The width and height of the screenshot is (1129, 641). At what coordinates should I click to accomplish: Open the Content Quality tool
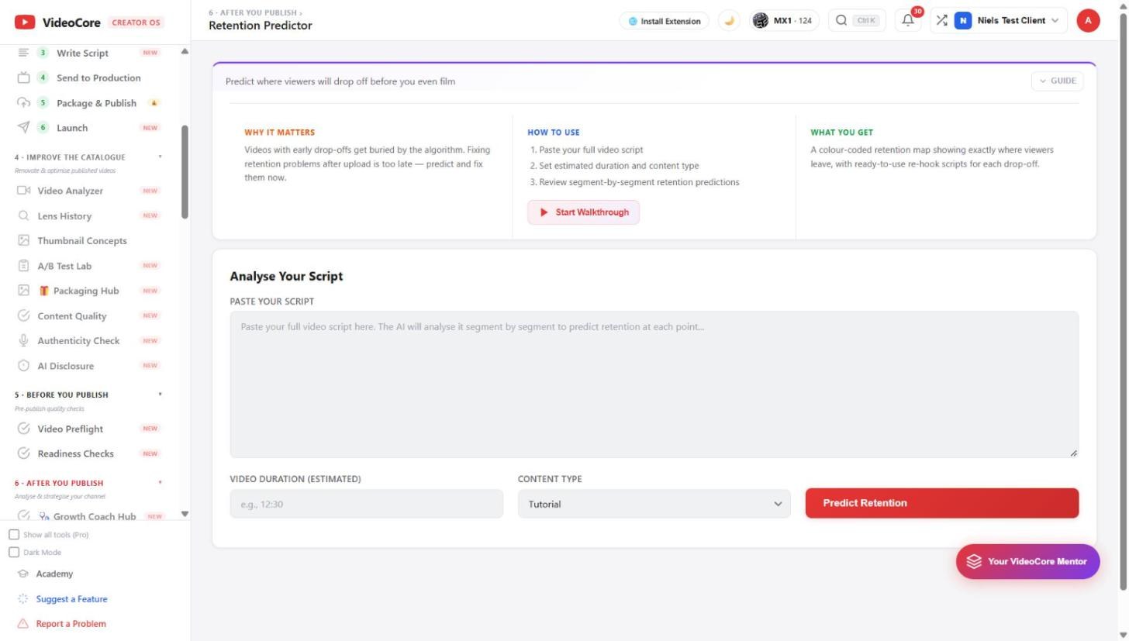88,315
